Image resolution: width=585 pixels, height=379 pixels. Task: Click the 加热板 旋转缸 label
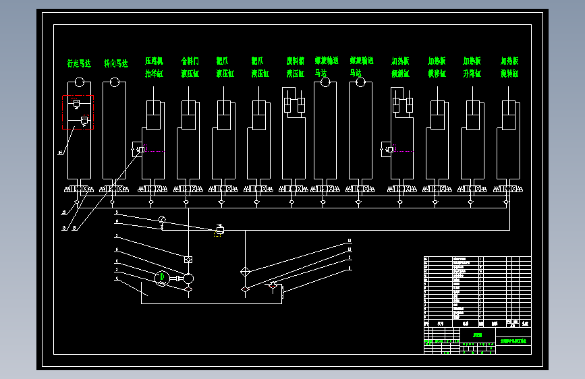point(509,67)
